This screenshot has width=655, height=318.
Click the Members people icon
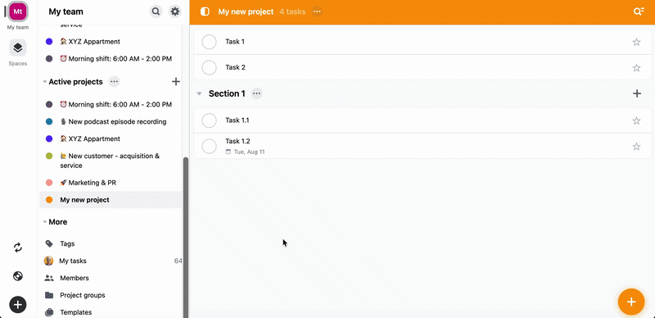click(49, 278)
